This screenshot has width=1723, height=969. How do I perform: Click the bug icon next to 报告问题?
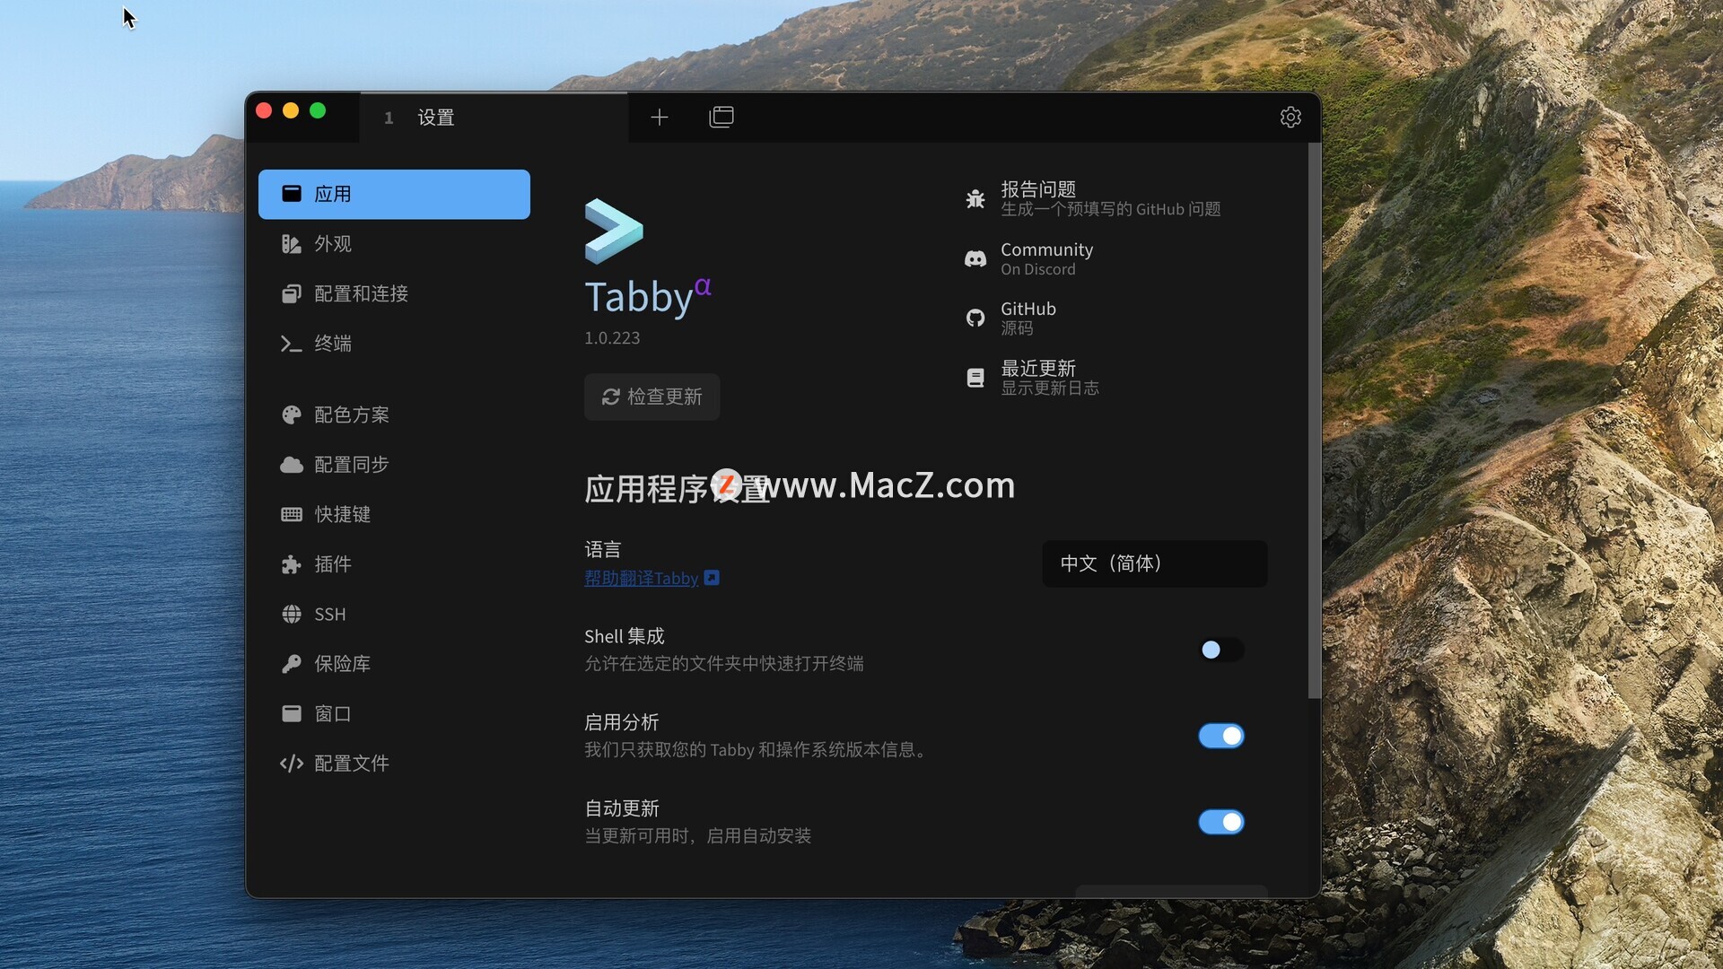(x=975, y=199)
